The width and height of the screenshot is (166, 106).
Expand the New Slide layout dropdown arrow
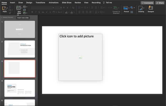[22, 8]
